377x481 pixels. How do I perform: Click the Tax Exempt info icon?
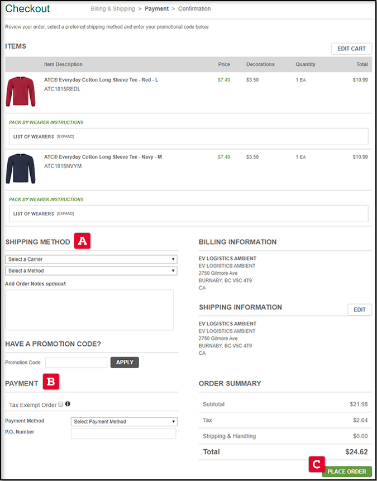(x=68, y=404)
